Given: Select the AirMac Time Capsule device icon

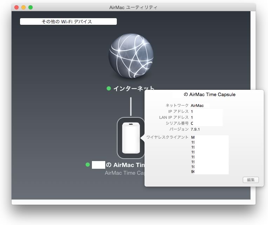Looking at the screenshot, I should click(131, 138).
